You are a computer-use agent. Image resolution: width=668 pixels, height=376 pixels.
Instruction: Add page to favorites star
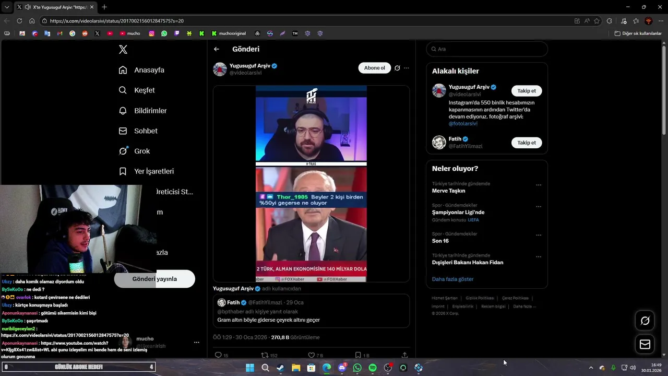pyautogui.click(x=597, y=21)
